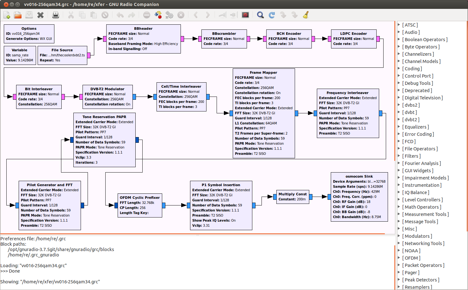Select the samp_rate Variable block

click(20, 55)
